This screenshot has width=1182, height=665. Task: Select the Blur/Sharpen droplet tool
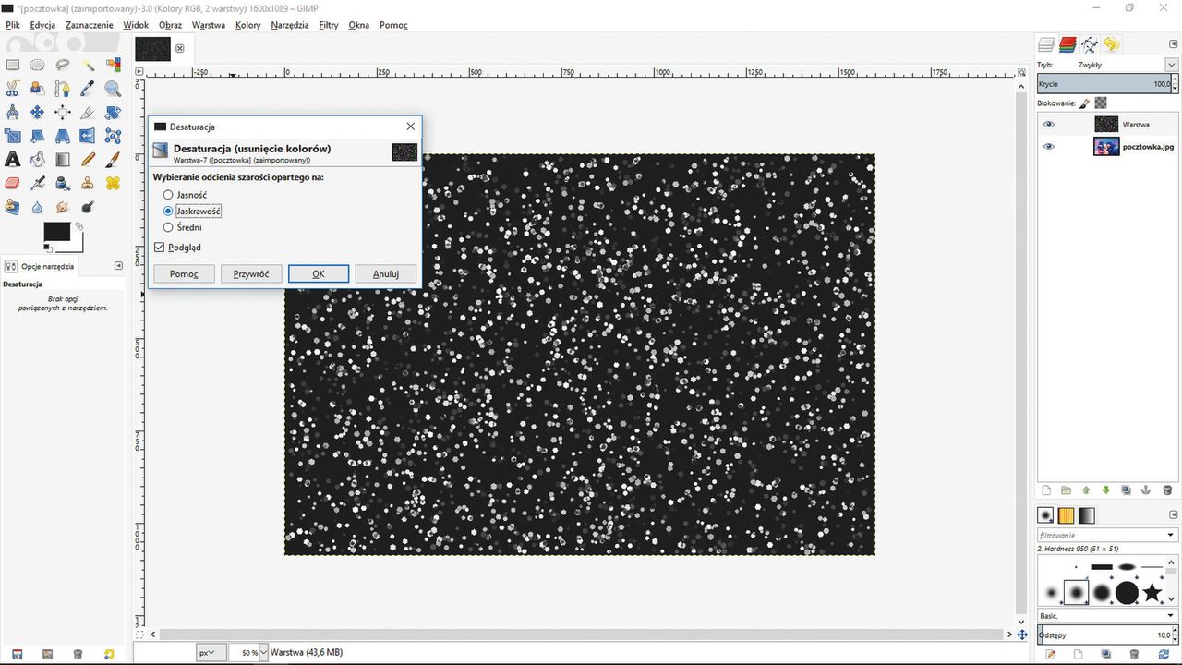click(x=38, y=208)
